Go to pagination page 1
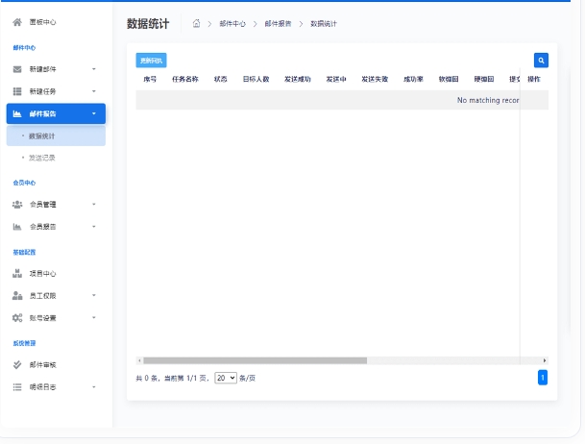 pyautogui.click(x=543, y=378)
